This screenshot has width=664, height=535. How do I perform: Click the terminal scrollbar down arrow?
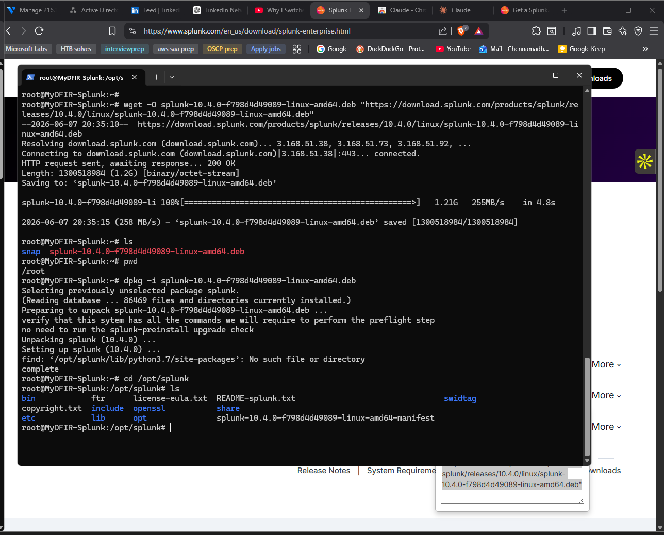[587, 461]
